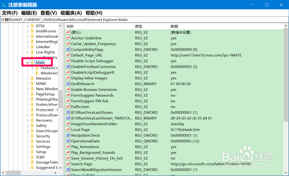Image resolution: width=289 pixels, height=176 pixels.
Task: Click the Services folder icon
Action: point(32,141)
